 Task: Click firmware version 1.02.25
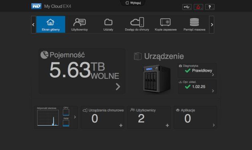coord(199,87)
